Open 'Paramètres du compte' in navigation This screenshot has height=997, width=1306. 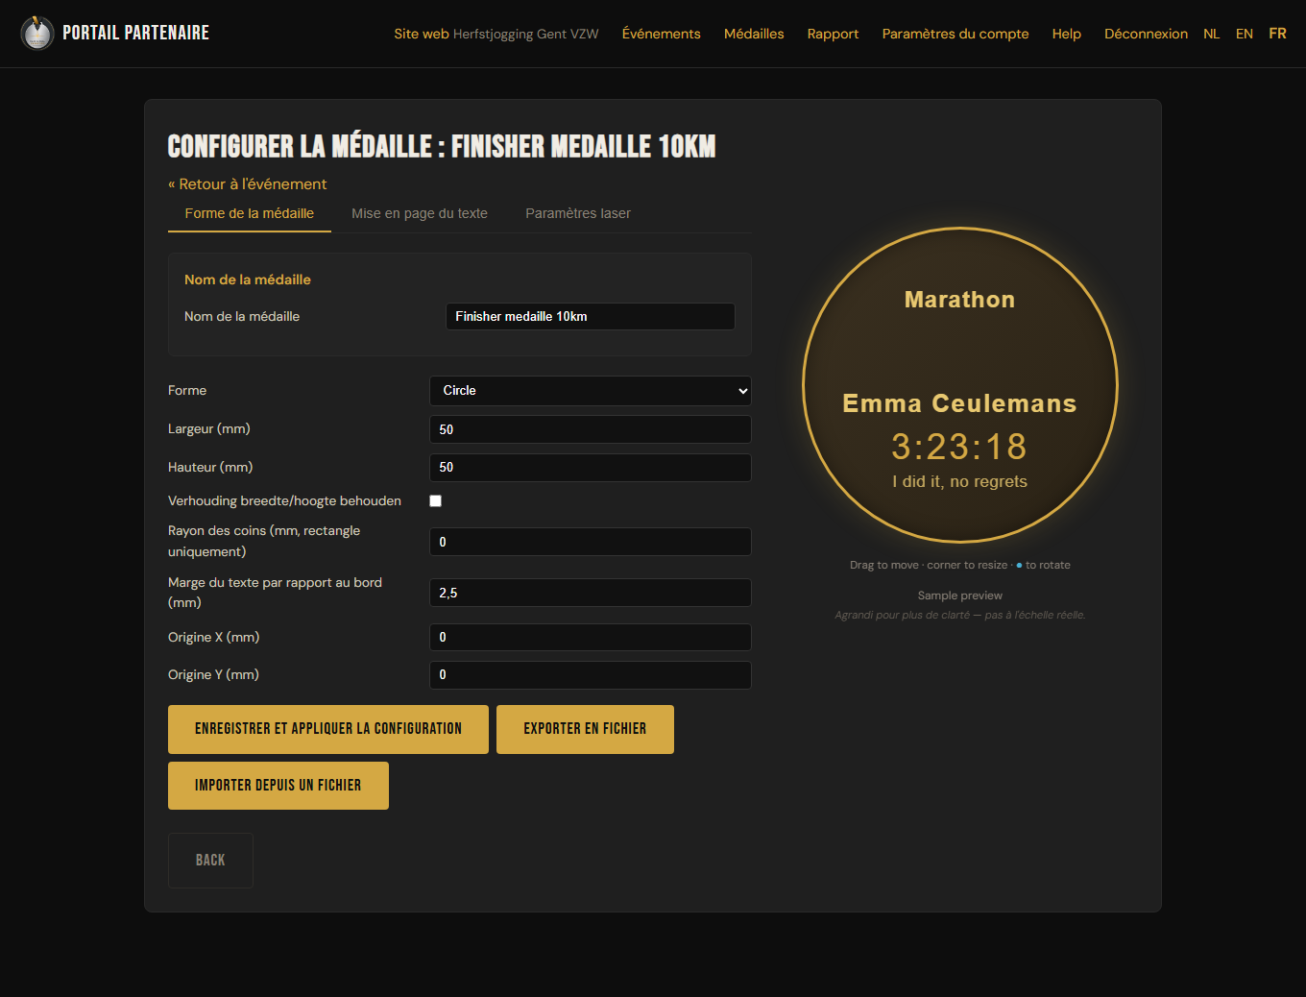tap(955, 34)
